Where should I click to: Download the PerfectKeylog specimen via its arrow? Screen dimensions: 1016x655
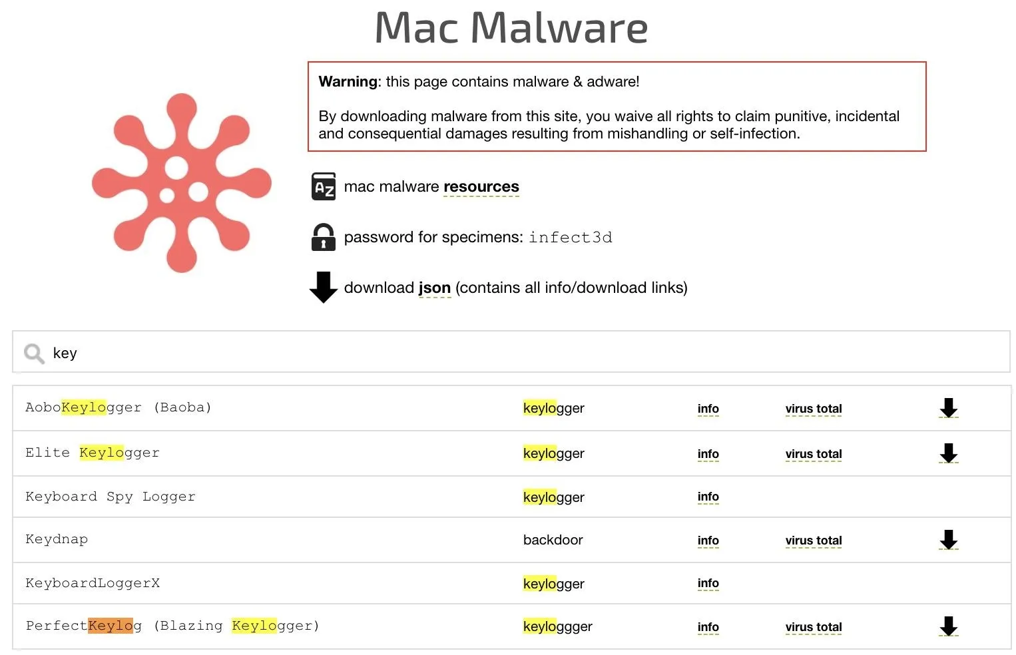(x=948, y=626)
